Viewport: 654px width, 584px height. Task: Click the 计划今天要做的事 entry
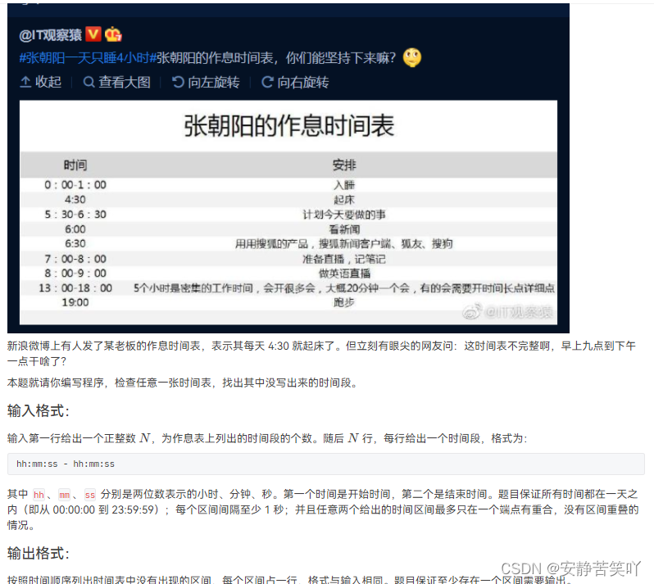[x=344, y=215]
